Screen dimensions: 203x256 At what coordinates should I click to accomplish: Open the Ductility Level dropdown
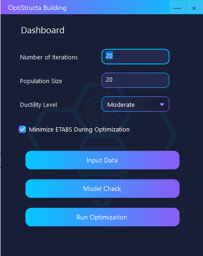point(135,104)
